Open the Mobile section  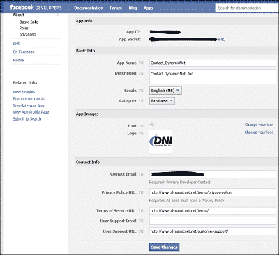pyautogui.click(x=18, y=60)
